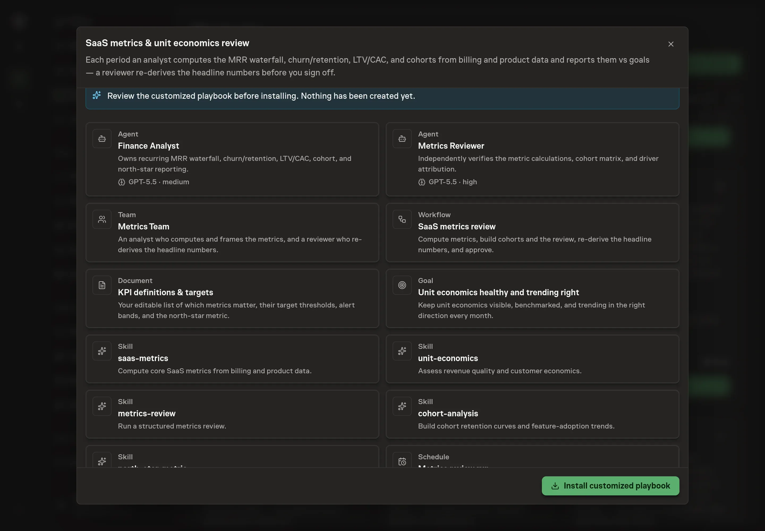Select the unit-economics skill title

tap(448, 358)
